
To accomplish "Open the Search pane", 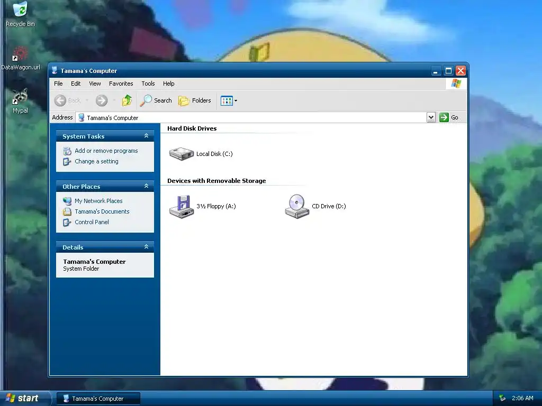I will (x=156, y=100).
